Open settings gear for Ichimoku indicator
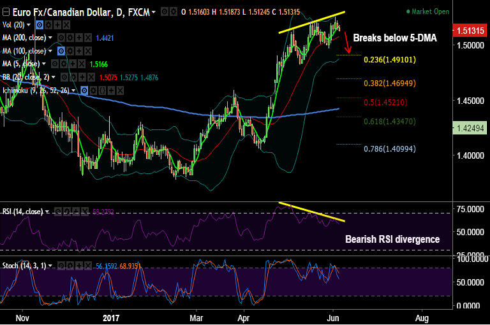Viewport: 490px width, 325px height. pyautogui.click(x=93, y=90)
